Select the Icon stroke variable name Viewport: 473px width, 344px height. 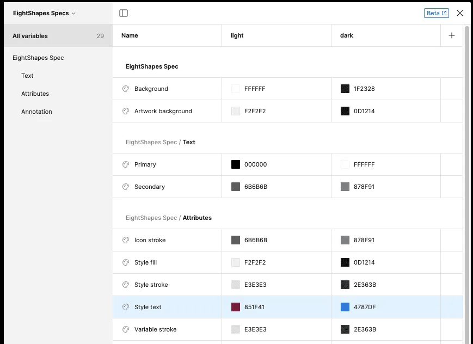tap(150, 240)
